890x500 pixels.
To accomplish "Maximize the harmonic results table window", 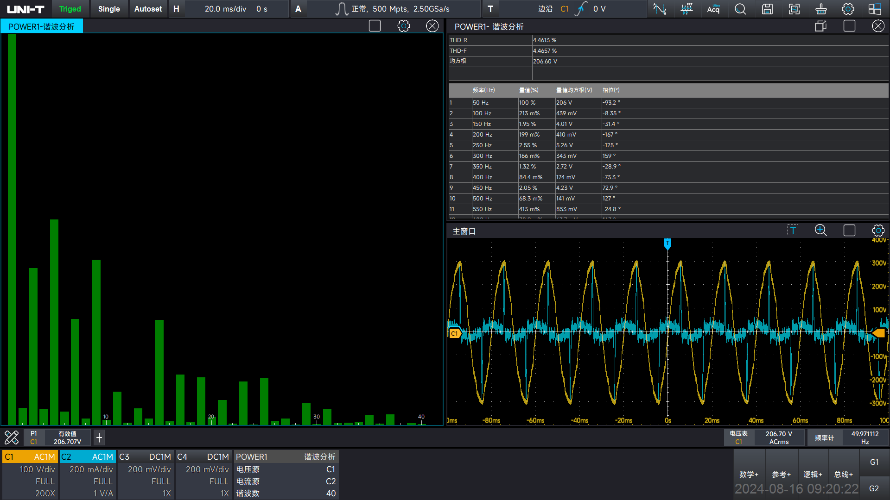I will [x=849, y=26].
